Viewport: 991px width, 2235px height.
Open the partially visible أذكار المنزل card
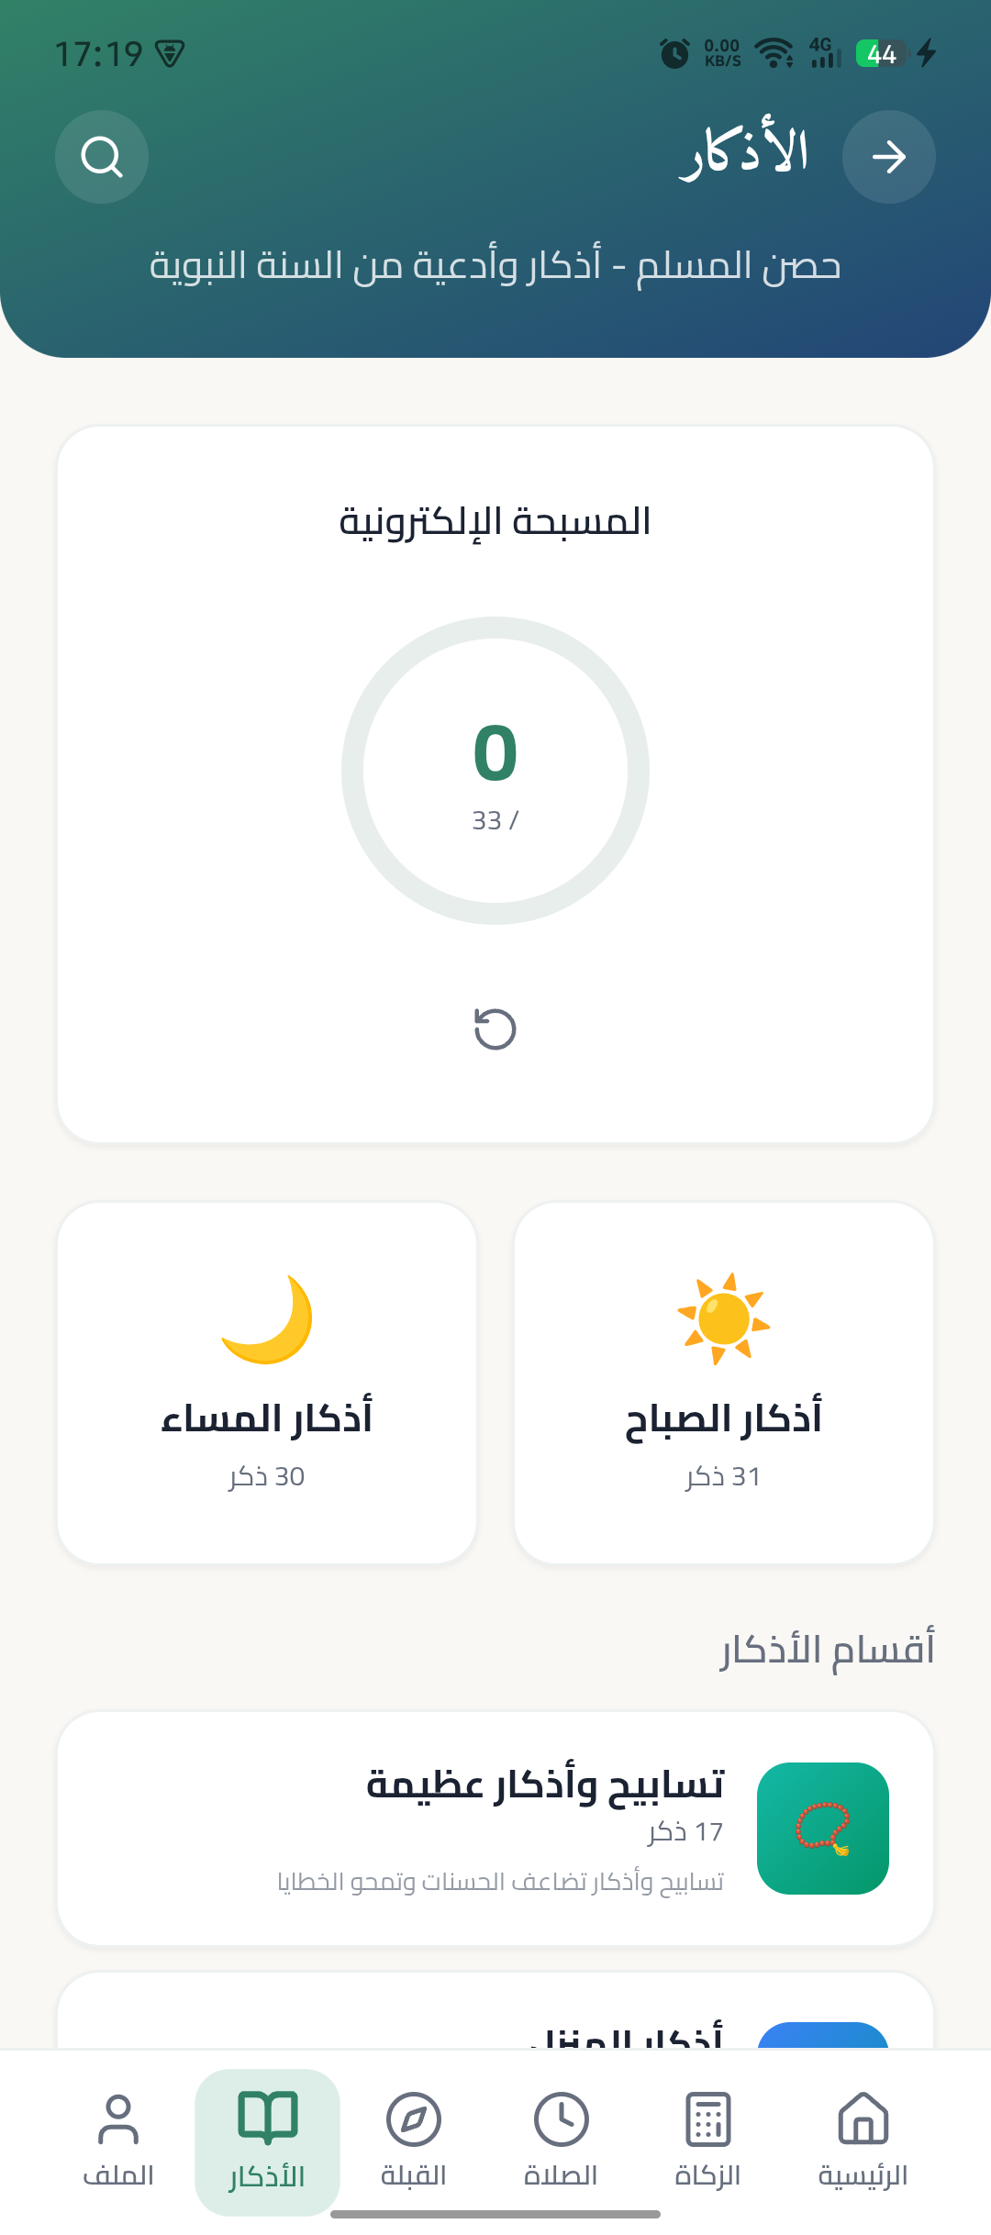pyautogui.click(x=495, y=2018)
